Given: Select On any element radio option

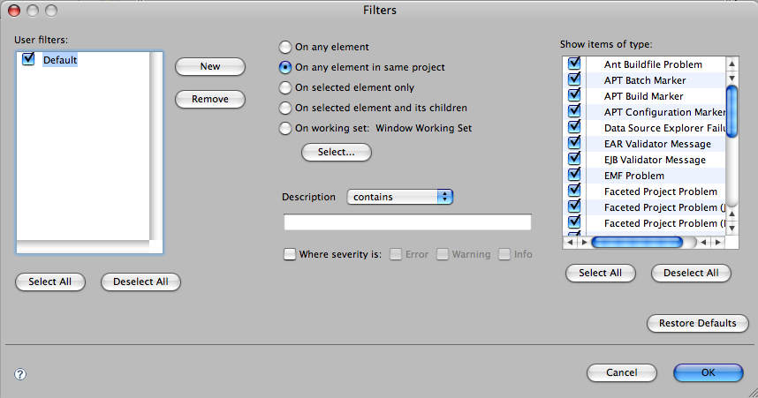Looking at the screenshot, I should (x=285, y=47).
